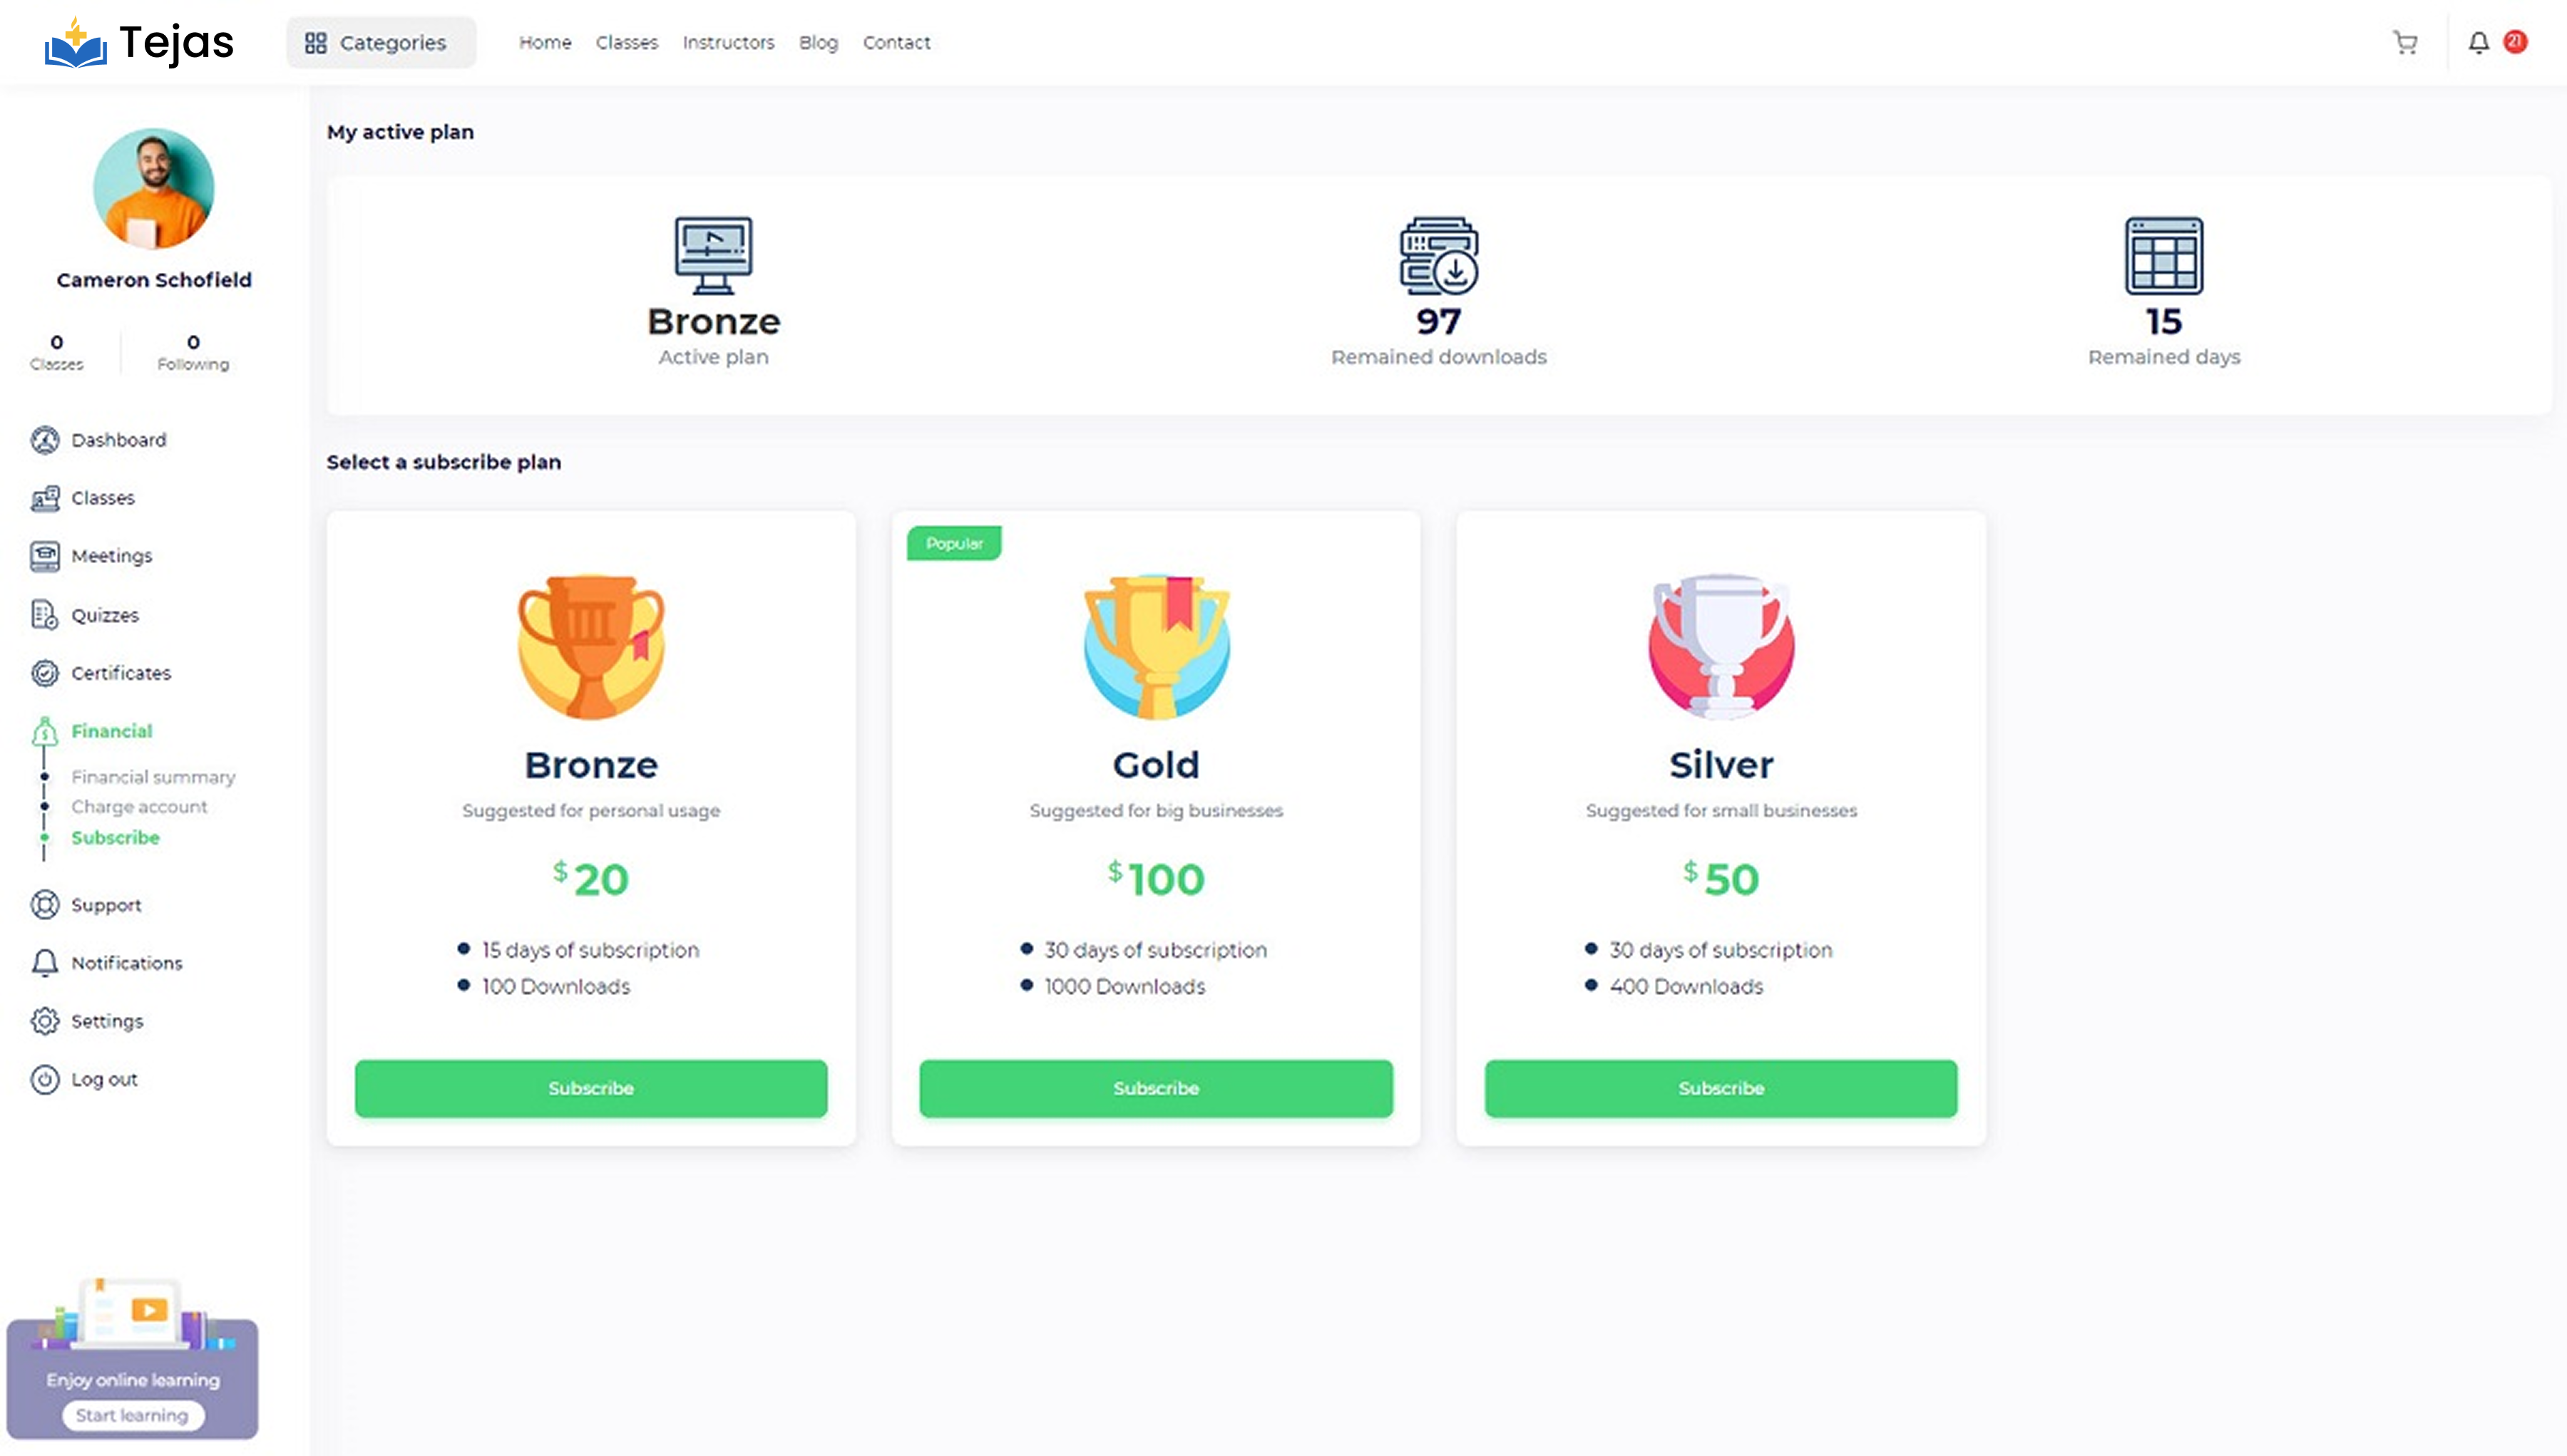Open the shopping cart icon
Screen dimensions: 2567x1456
tap(2405, 42)
